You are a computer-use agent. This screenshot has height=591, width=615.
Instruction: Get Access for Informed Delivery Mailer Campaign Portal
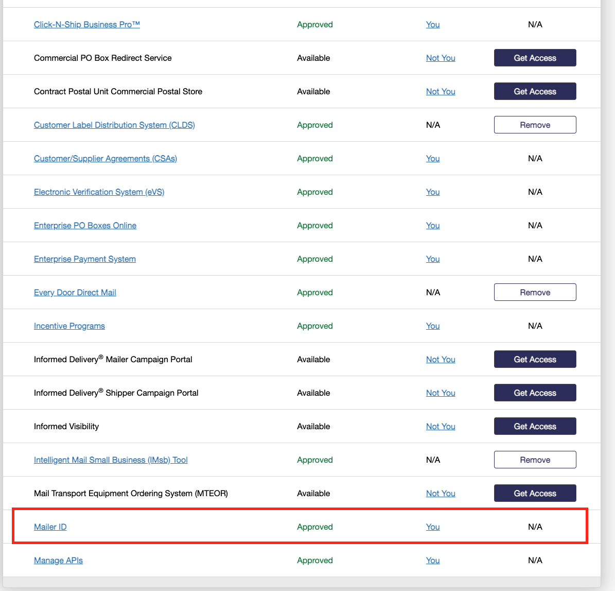pyautogui.click(x=535, y=359)
